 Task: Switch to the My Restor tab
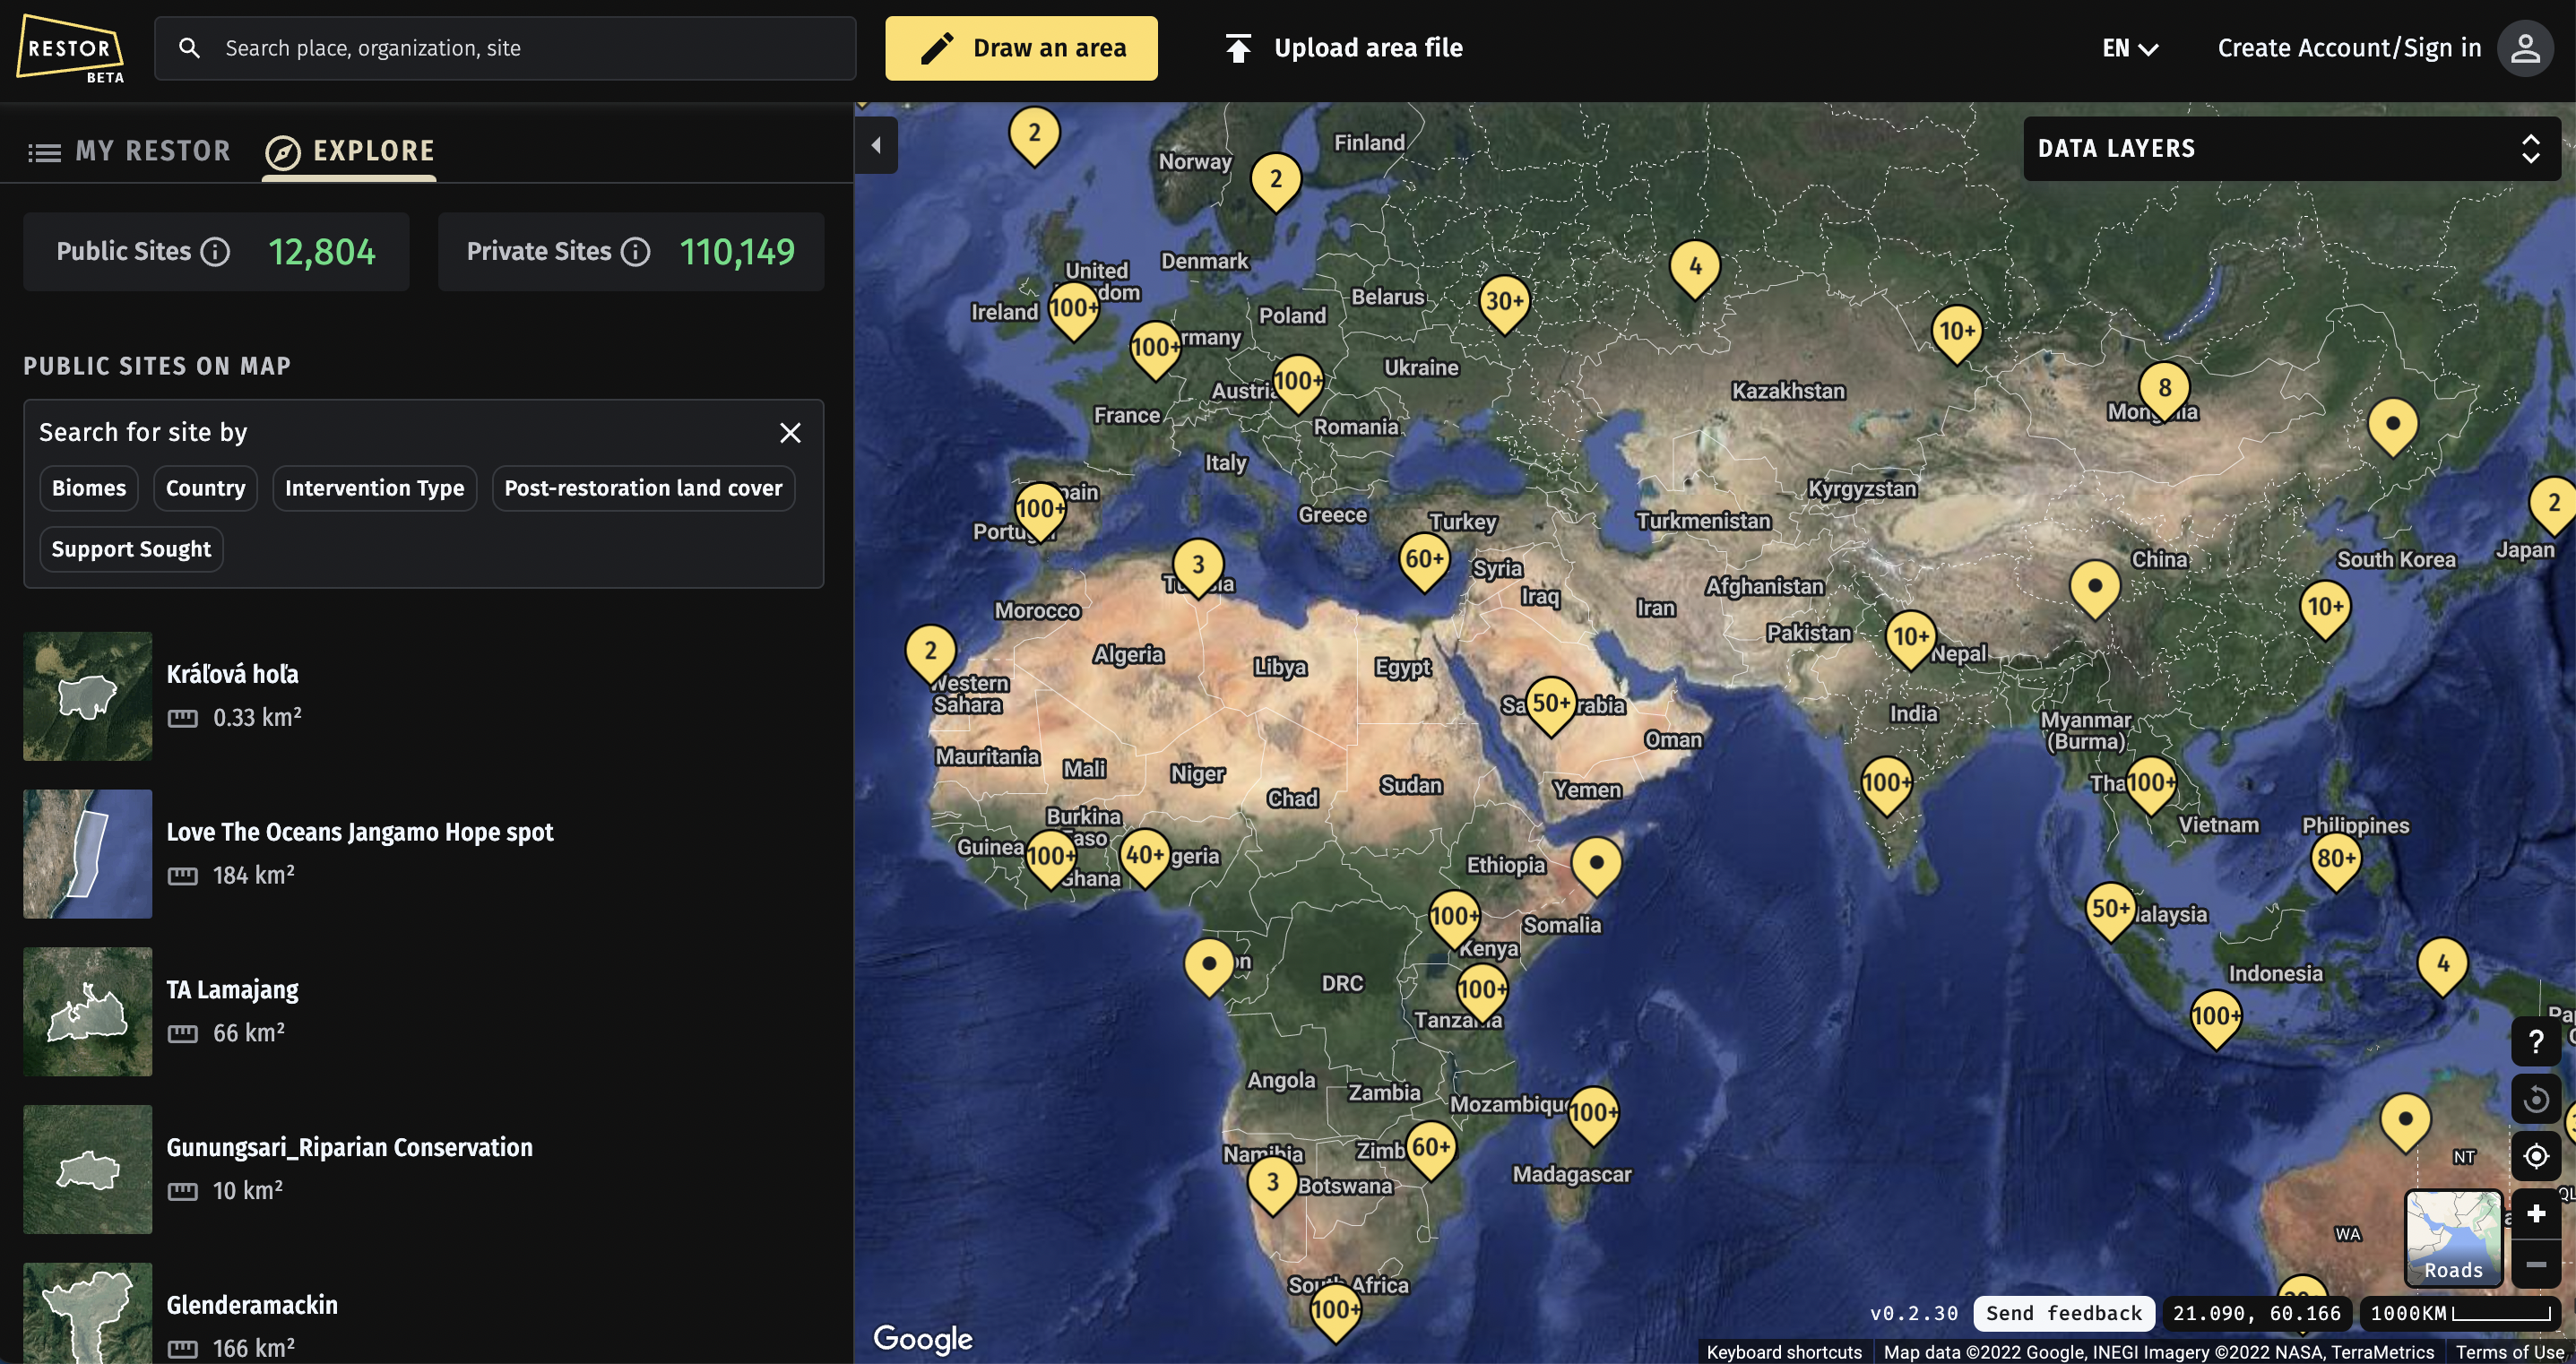(x=130, y=151)
